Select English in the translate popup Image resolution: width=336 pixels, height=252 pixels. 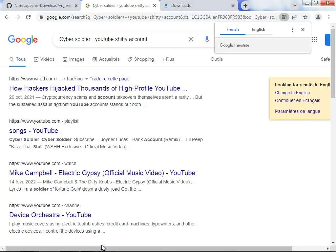[x=259, y=30]
